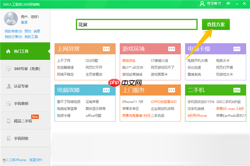Select 游戏画面卡 item
The image size is (250, 166).
click(x=159, y=74)
